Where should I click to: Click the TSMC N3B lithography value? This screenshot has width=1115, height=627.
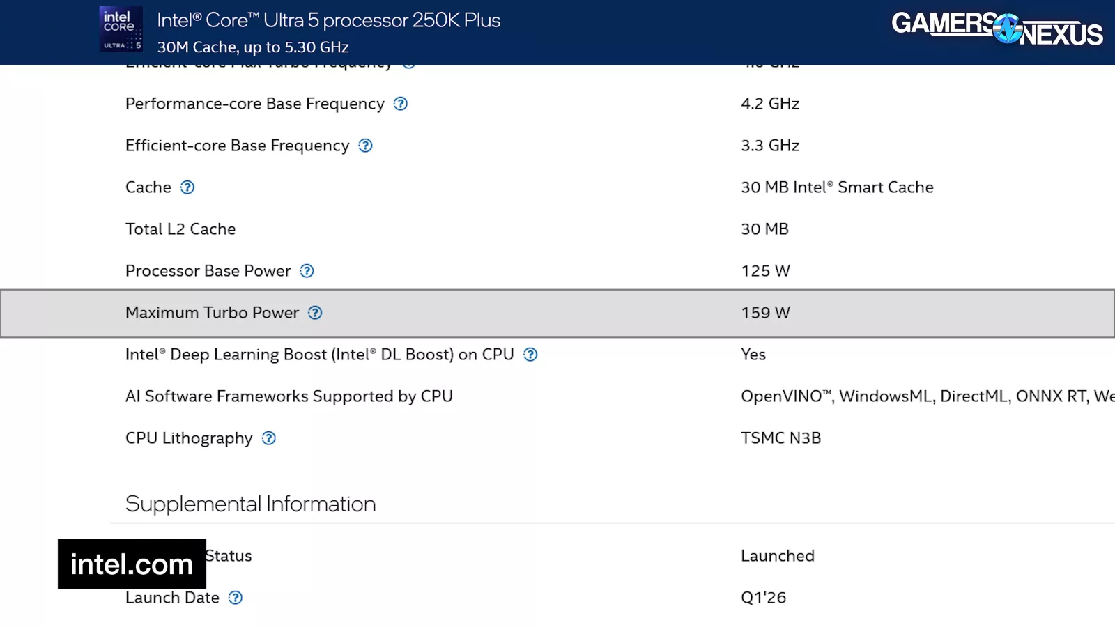(780, 438)
